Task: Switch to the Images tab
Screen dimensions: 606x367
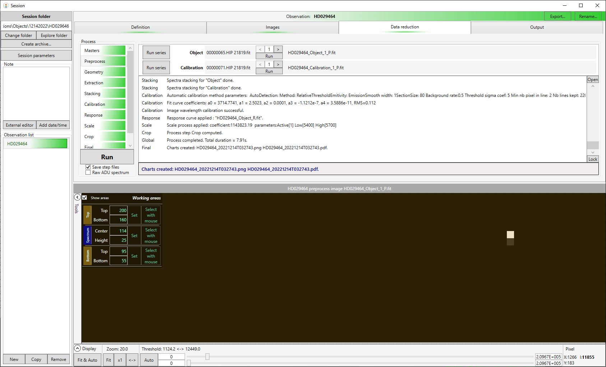Action: [x=272, y=27]
